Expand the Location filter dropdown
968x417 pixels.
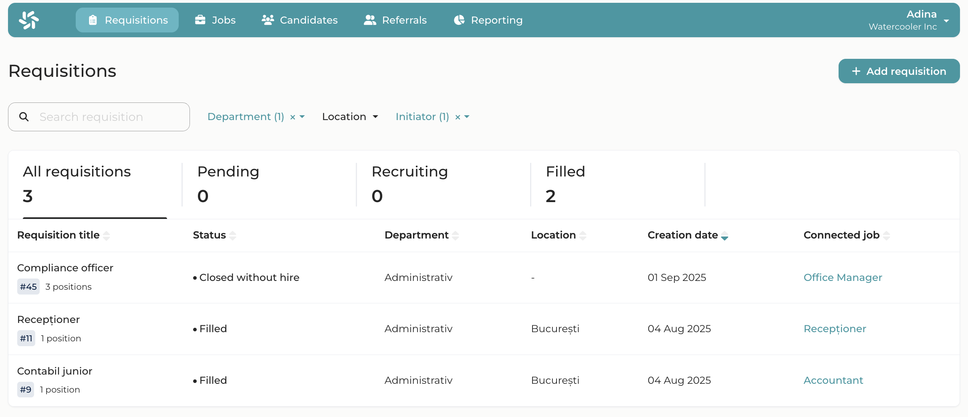tap(350, 117)
